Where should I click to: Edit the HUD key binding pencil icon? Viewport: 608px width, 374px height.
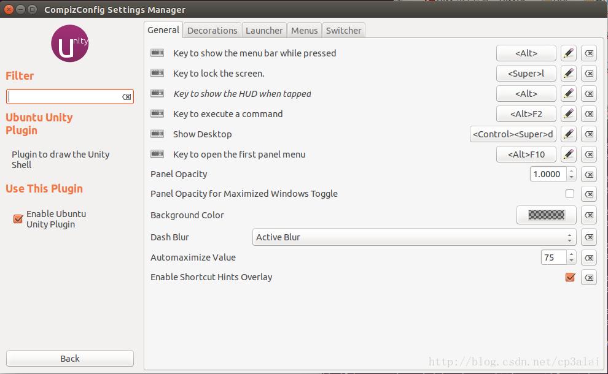(x=568, y=94)
